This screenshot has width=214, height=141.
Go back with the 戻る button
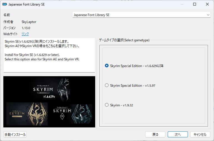155,134
